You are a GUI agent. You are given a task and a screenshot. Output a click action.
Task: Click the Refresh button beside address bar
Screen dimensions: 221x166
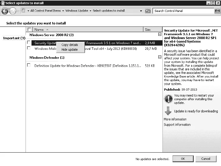coord(148,11)
